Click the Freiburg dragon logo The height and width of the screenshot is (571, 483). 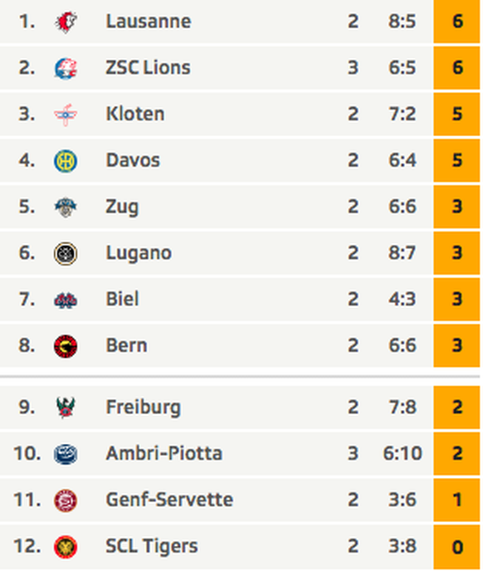[x=66, y=408]
